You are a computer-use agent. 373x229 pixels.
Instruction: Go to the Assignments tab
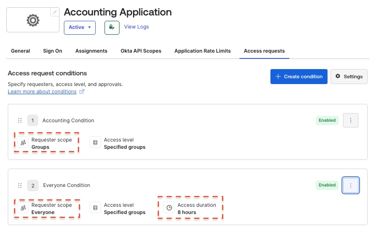(x=91, y=51)
